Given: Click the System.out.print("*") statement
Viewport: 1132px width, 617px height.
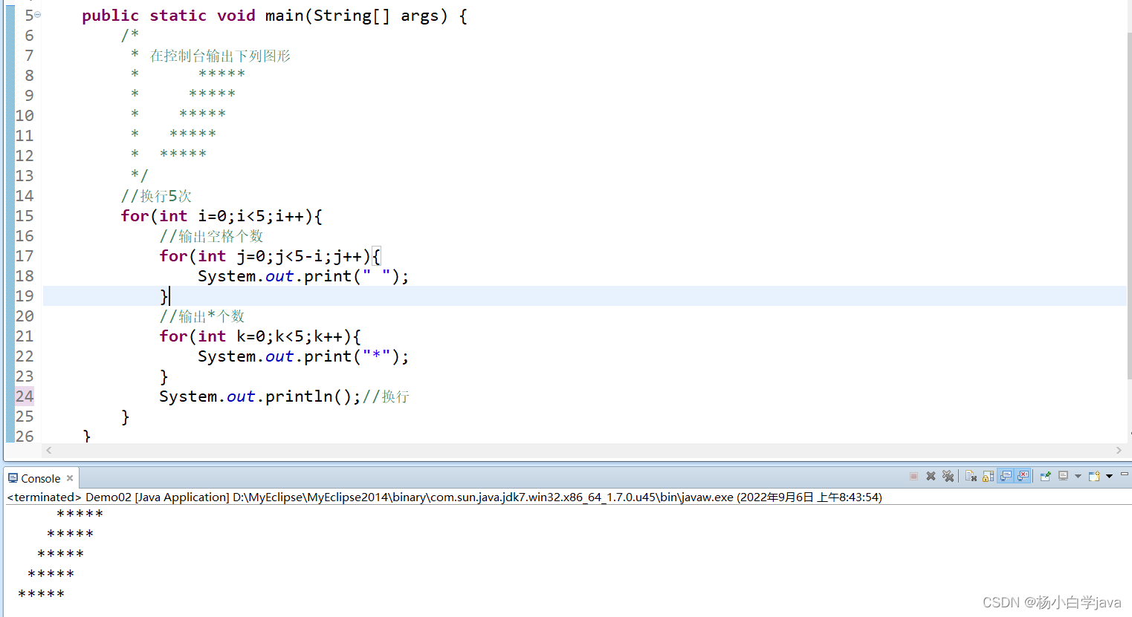Looking at the screenshot, I should coord(303,356).
